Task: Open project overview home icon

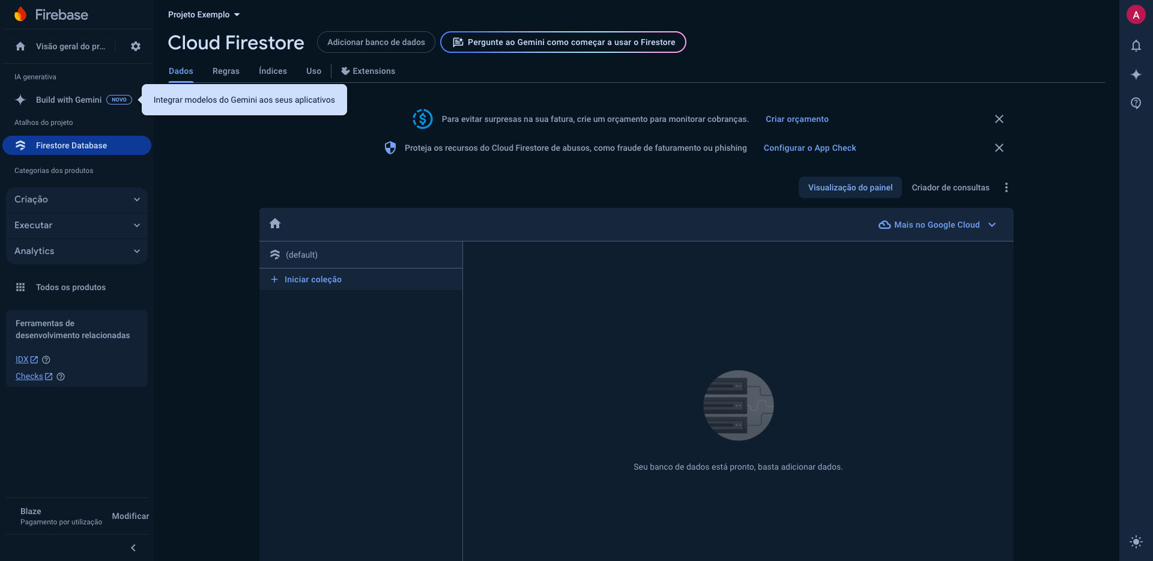Action: pos(20,46)
